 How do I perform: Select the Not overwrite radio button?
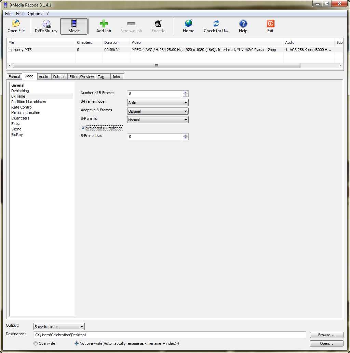77,343
